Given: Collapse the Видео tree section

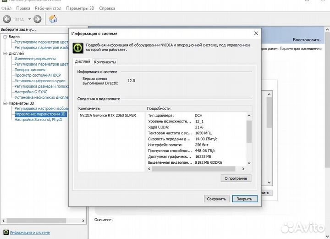Looking at the screenshot, I should point(5,37).
